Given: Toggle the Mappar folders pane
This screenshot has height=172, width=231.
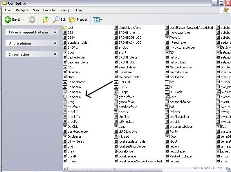Looking at the screenshot, I should point(78,19).
